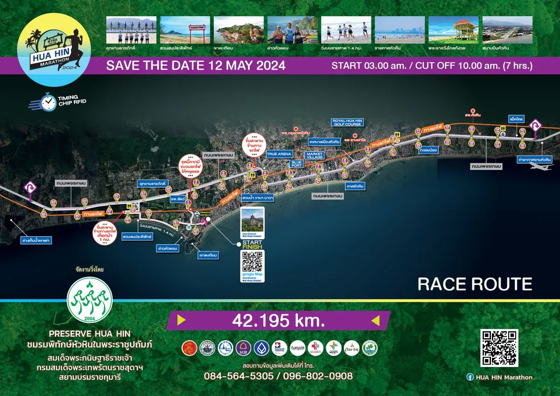Click the green Preserve Hua Hin 2004 emblem

pos(90,299)
